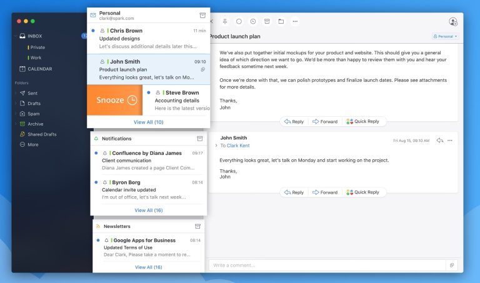Click View All (16) in Notifications

149,210
